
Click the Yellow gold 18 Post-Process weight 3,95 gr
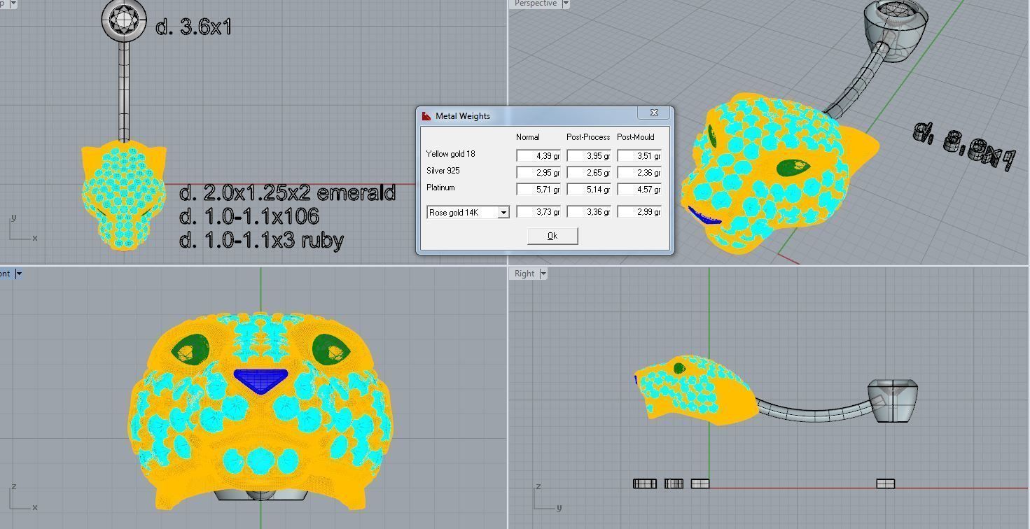pyautogui.click(x=589, y=156)
